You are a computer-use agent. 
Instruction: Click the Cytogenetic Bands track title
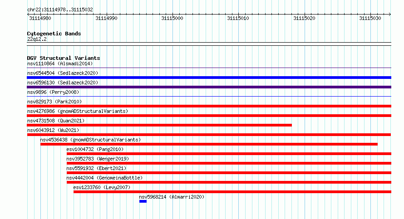(x=54, y=34)
